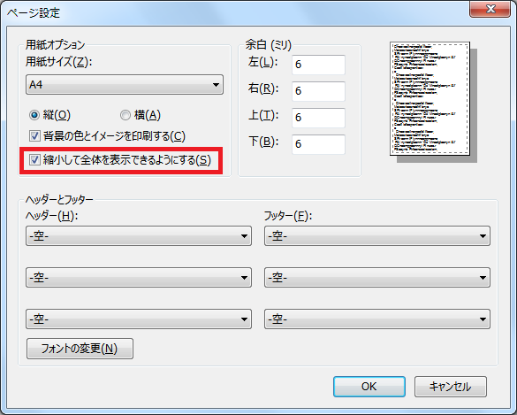Expand the third footer dropdown
Image resolution: width=517 pixels, height=415 pixels.
(377, 319)
